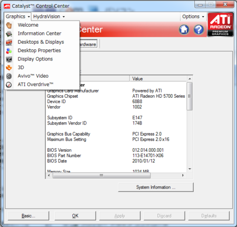This screenshot has width=237, height=227.
Task: Select the BIOS Date row label
Action: point(57,161)
